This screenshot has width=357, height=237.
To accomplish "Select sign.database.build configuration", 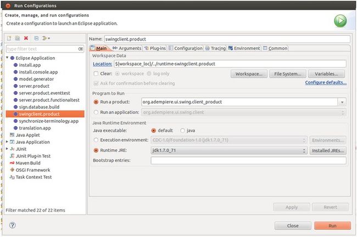I will [x=39, y=107].
